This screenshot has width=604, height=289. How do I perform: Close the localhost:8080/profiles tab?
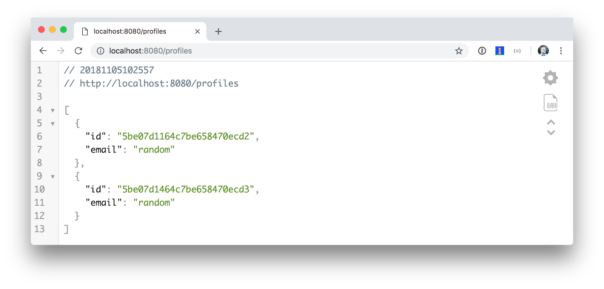[197, 31]
